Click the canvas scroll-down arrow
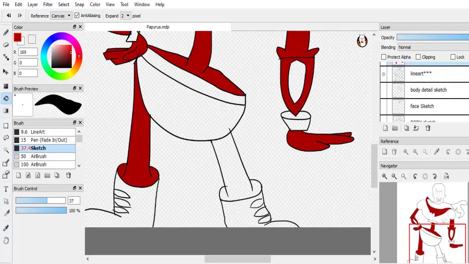This screenshot has height=264, width=469. 374,252
